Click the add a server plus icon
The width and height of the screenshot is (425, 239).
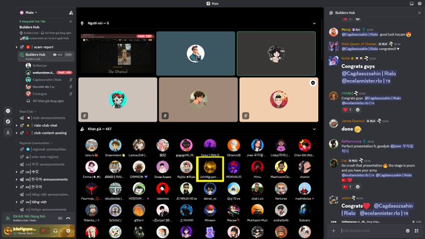[x=8, y=111]
